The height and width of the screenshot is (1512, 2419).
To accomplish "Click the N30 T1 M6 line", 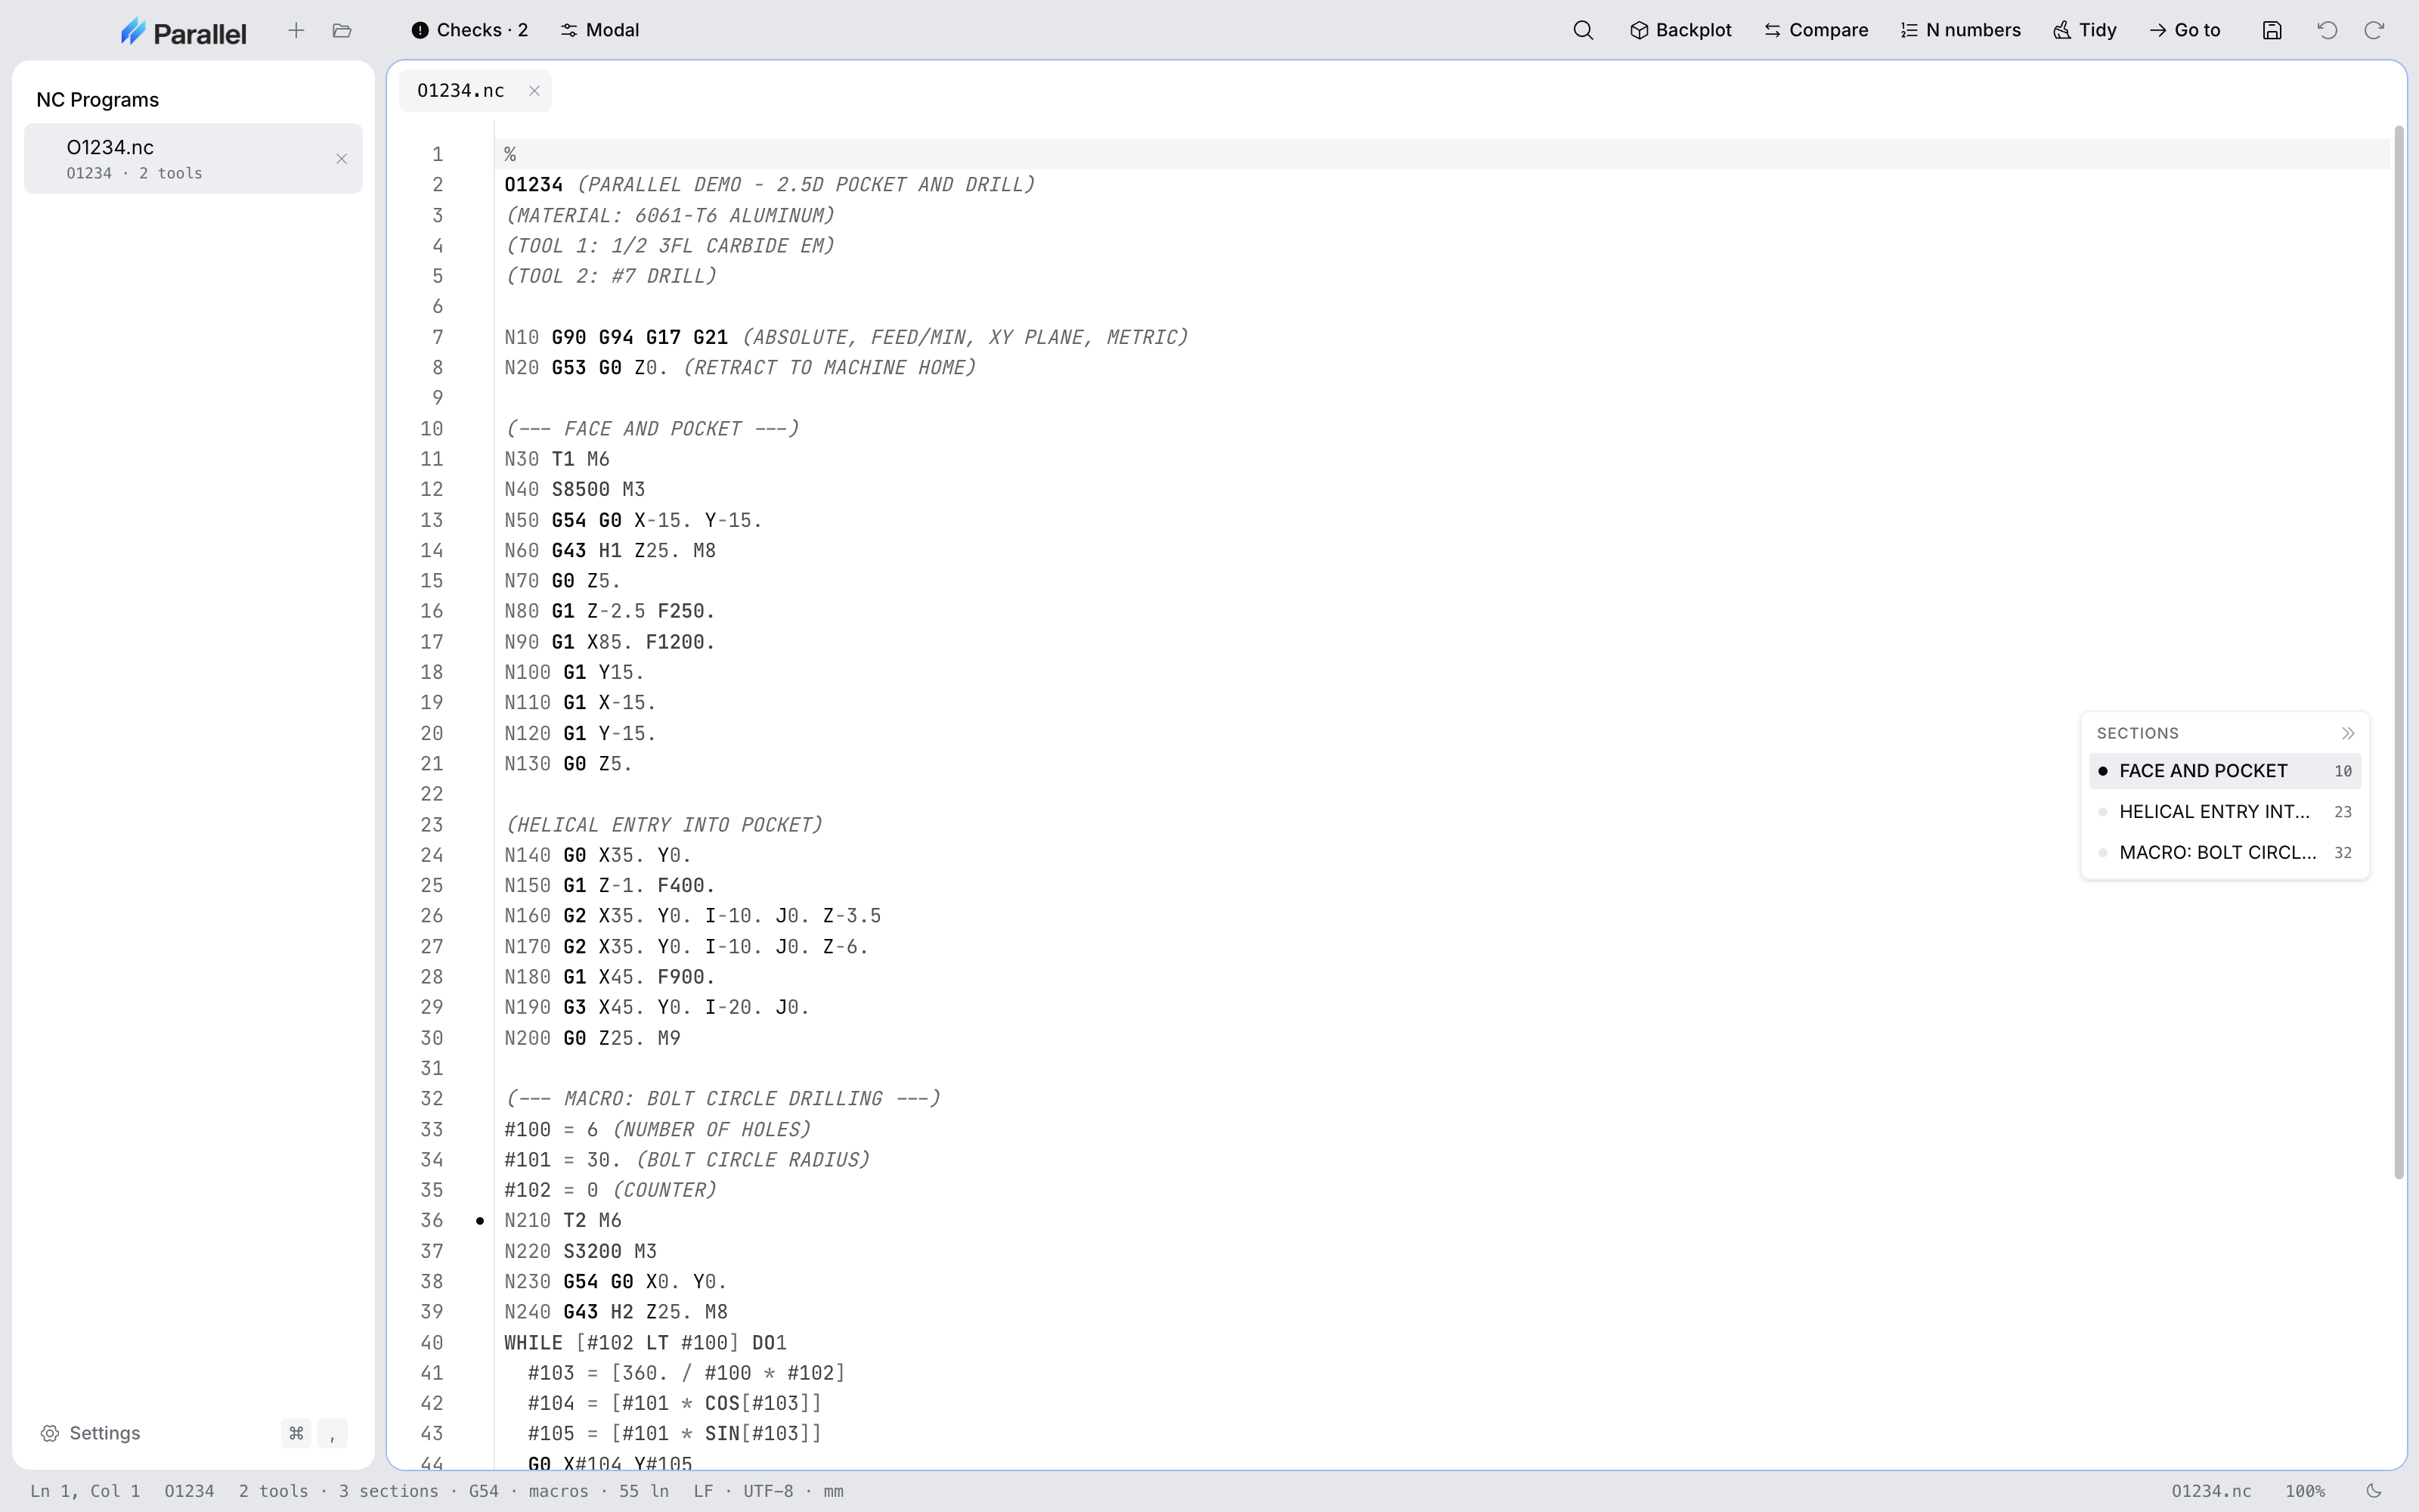I will point(557,459).
